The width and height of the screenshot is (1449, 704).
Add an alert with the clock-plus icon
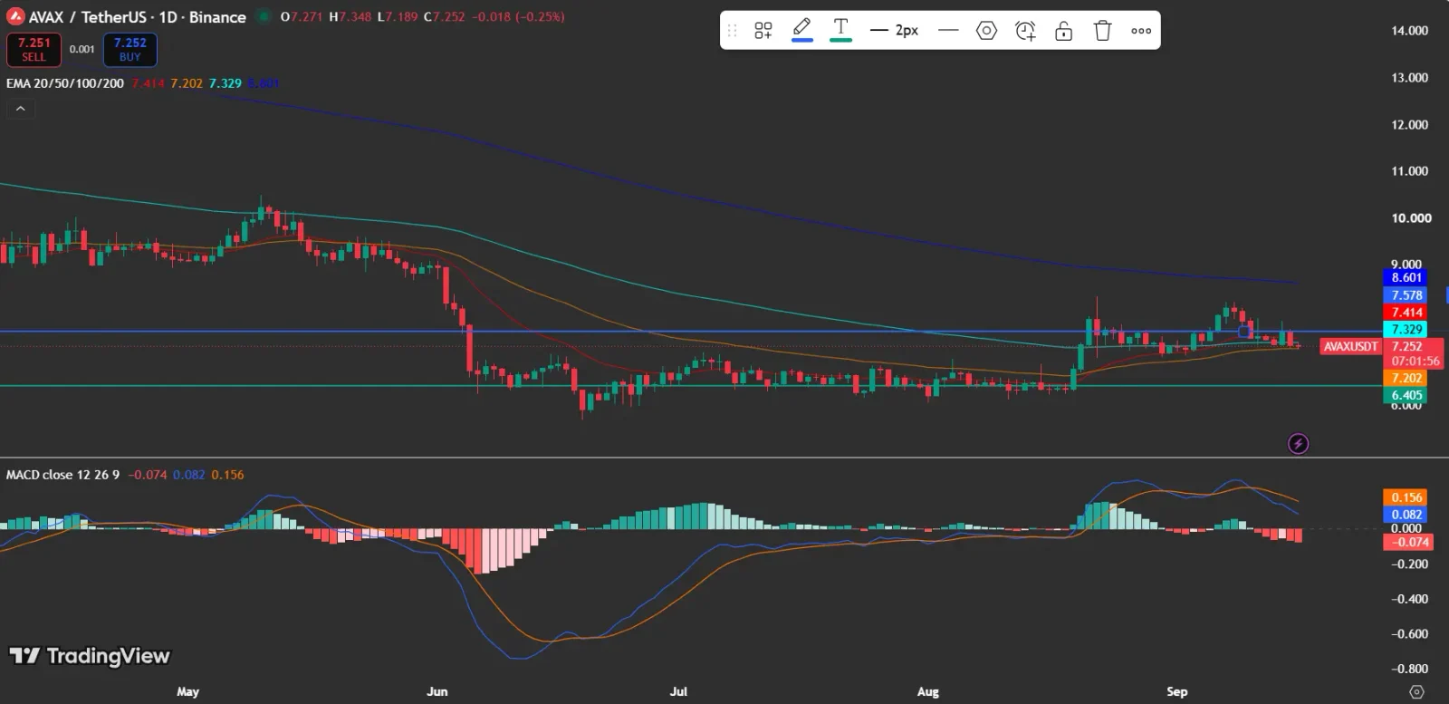1025,31
